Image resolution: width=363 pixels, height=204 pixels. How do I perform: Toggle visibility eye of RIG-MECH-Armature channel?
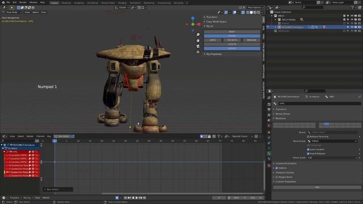point(11,145)
